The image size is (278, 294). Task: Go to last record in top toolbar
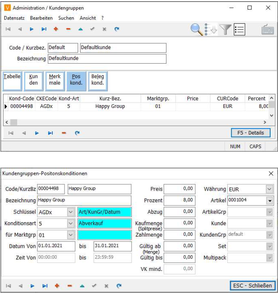[x=44, y=29]
